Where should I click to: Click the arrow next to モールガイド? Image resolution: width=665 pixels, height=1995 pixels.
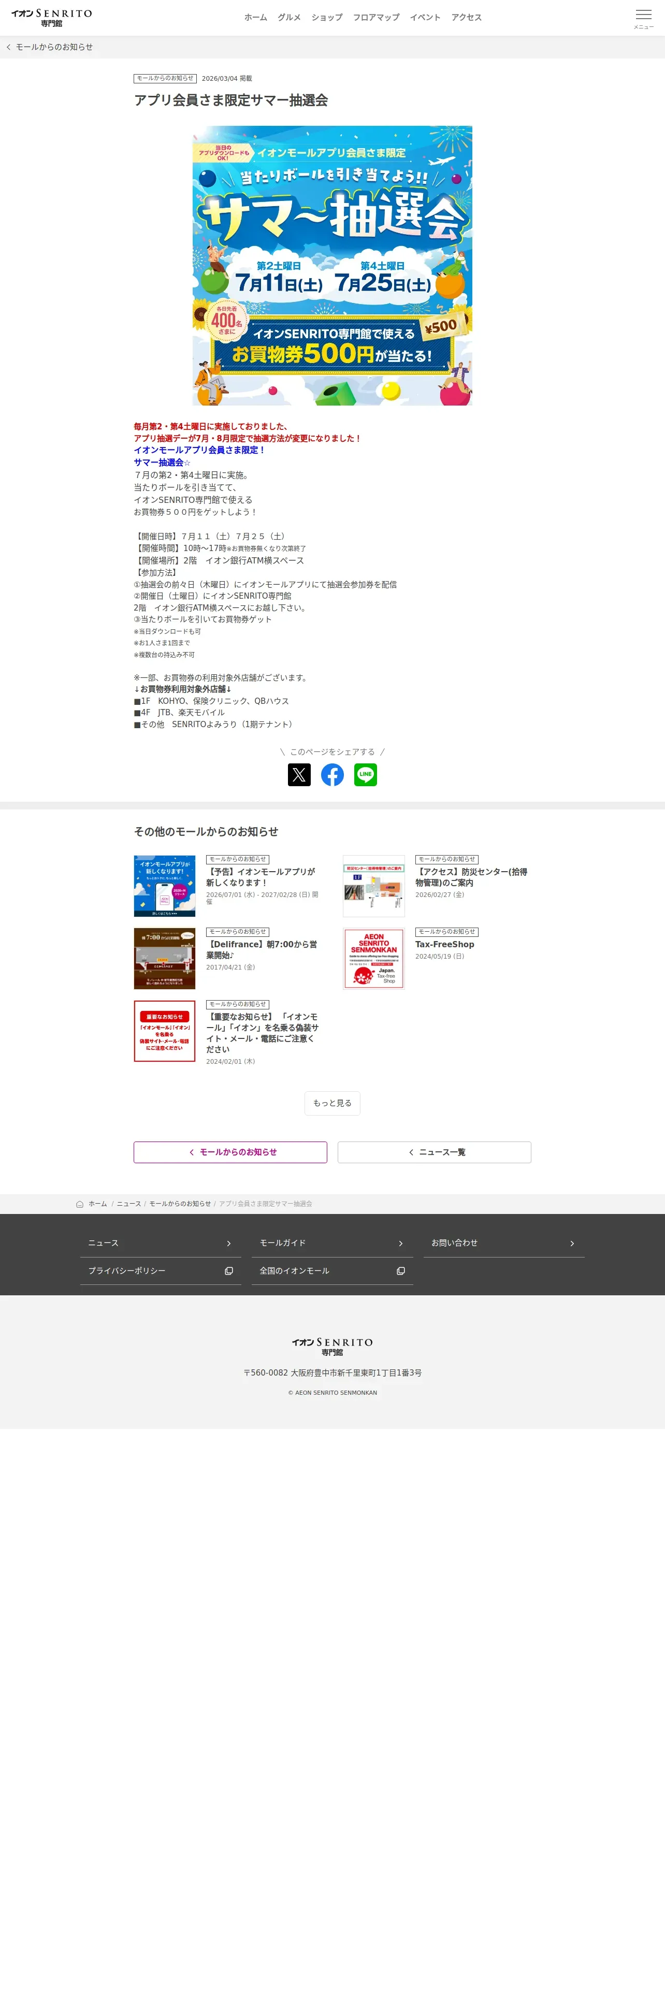coord(400,1243)
